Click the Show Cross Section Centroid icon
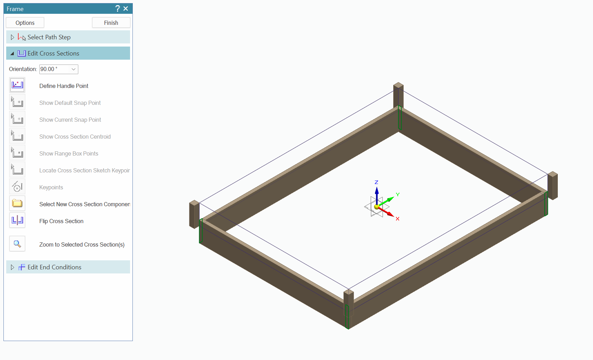Viewport: 593px width, 360px height. 17,136
